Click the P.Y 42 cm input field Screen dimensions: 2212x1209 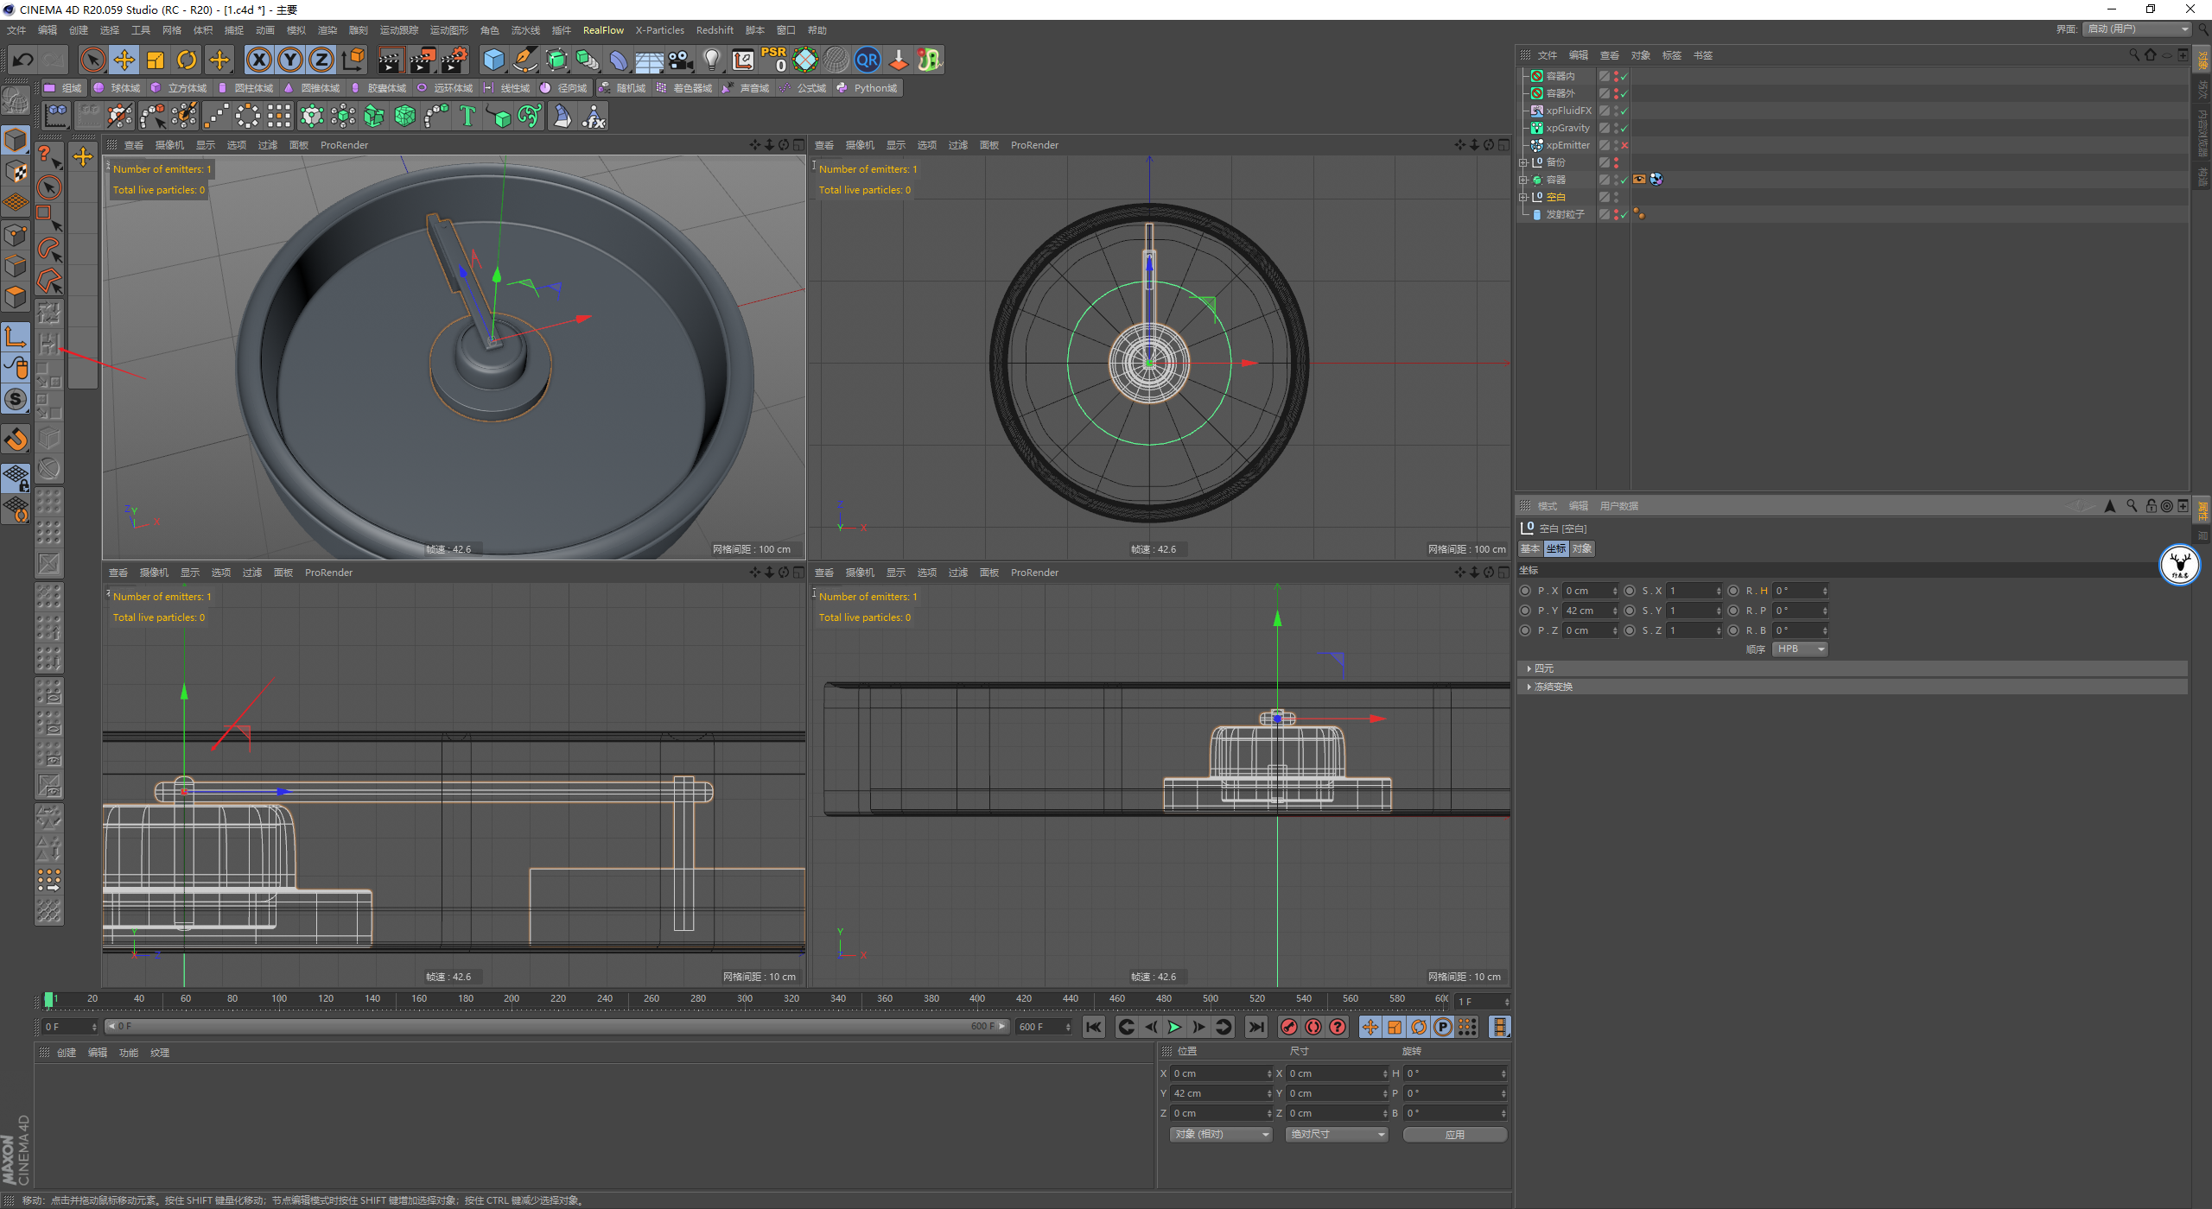click(x=1586, y=611)
